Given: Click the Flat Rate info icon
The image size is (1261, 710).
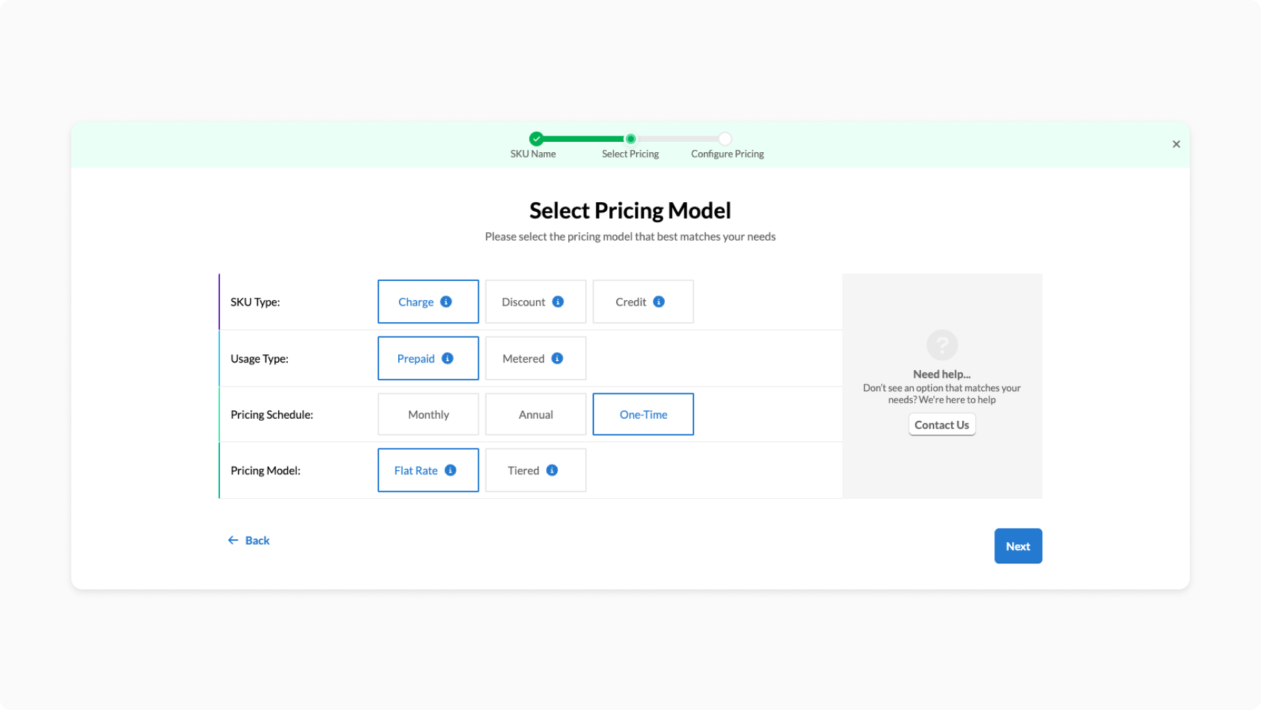Looking at the screenshot, I should tap(450, 470).
